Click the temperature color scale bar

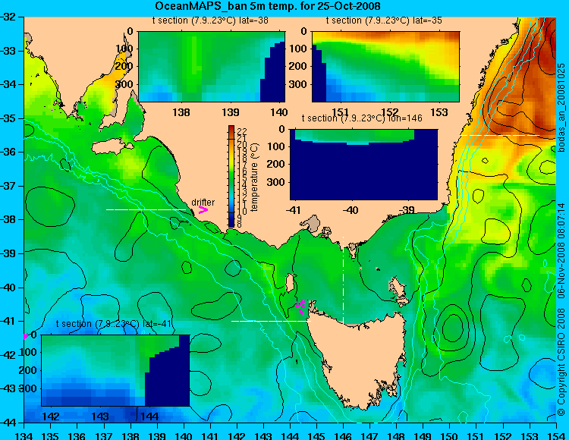[x=231, y=176]
